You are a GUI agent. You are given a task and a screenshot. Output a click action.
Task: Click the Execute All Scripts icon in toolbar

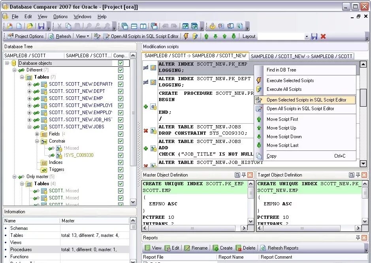(195, 36)
